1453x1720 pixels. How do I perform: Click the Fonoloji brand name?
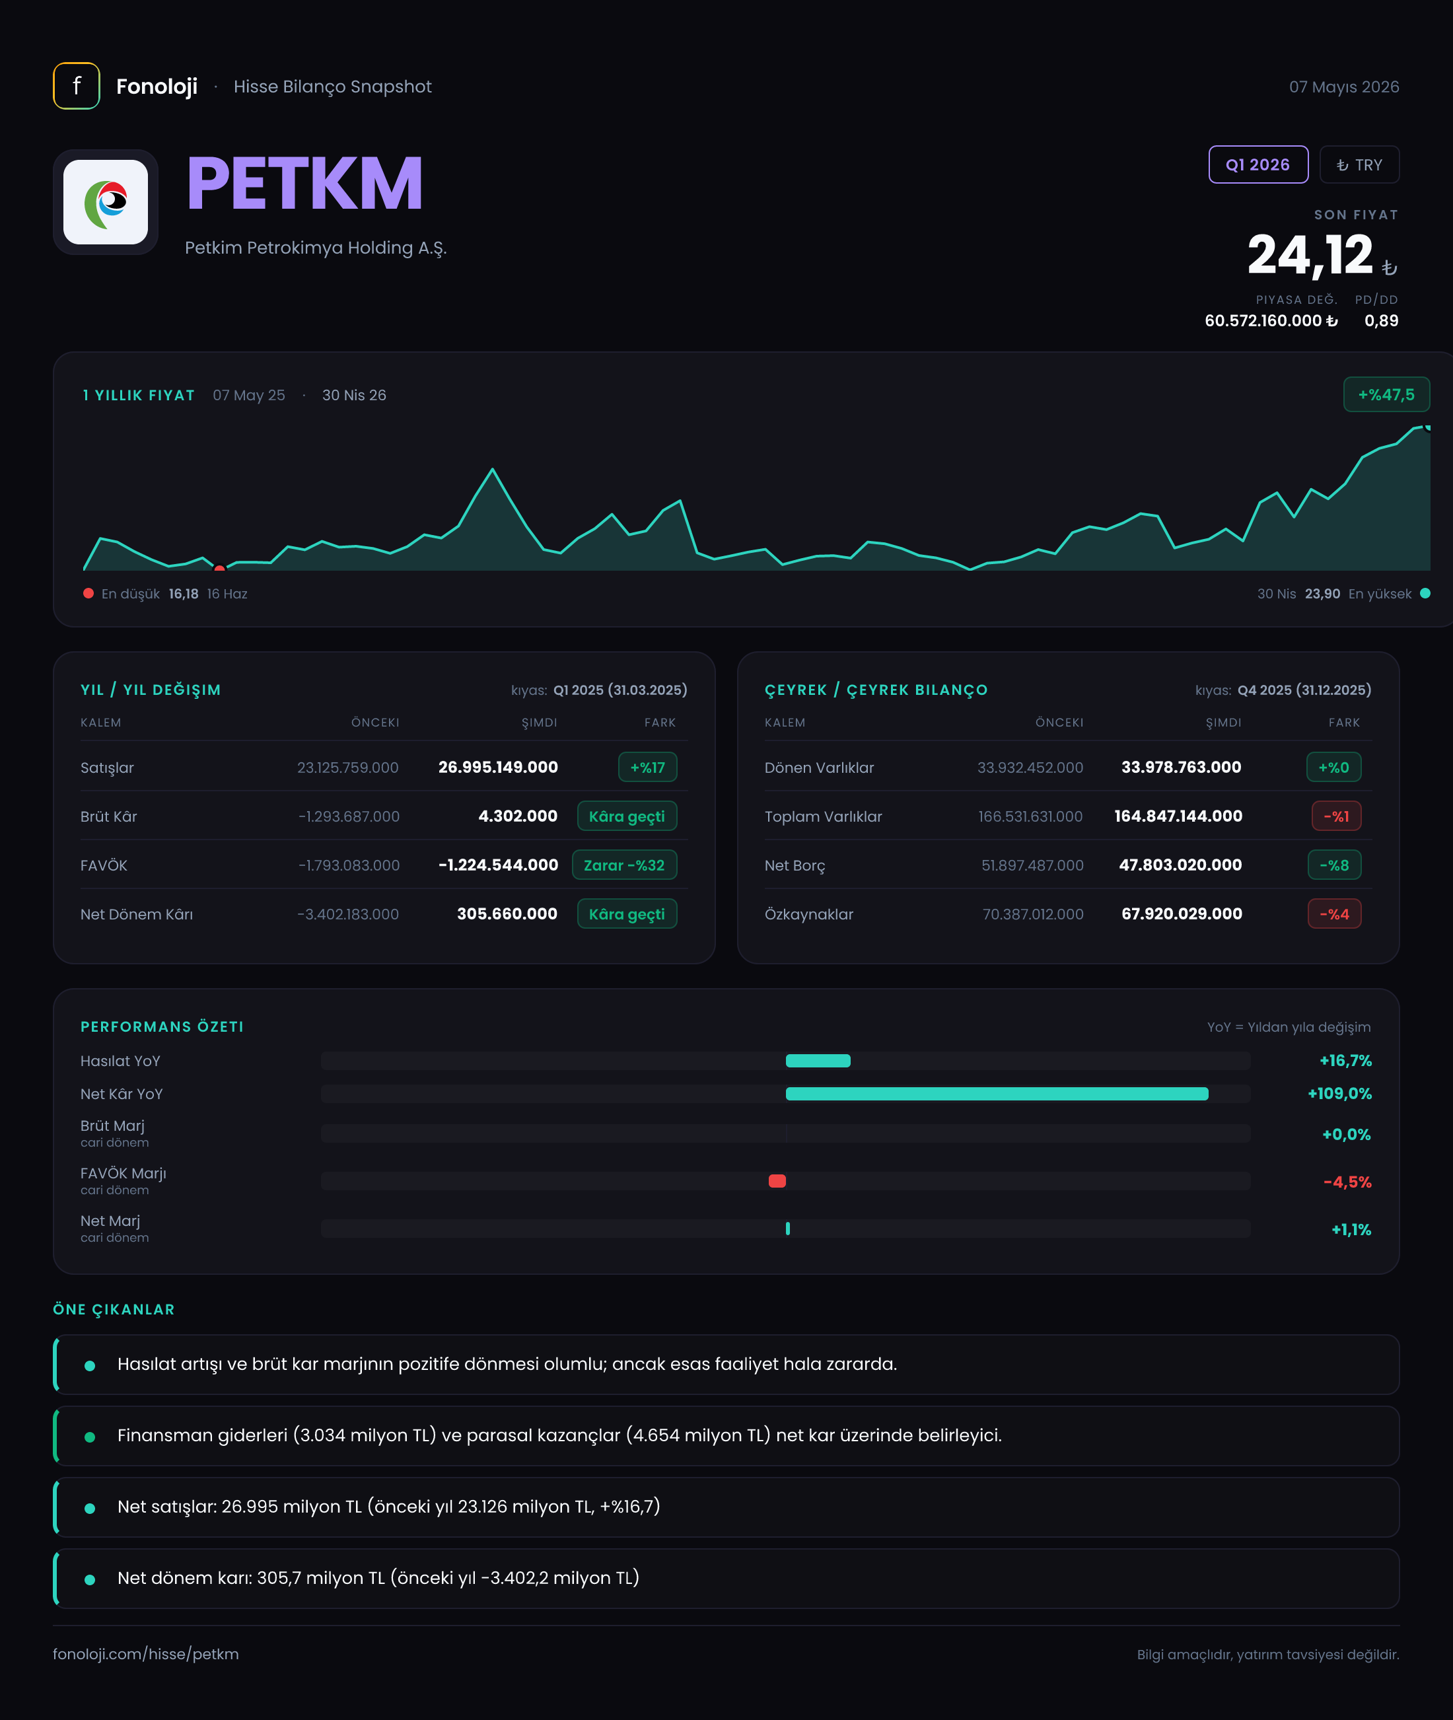click(x=157, y=87)
